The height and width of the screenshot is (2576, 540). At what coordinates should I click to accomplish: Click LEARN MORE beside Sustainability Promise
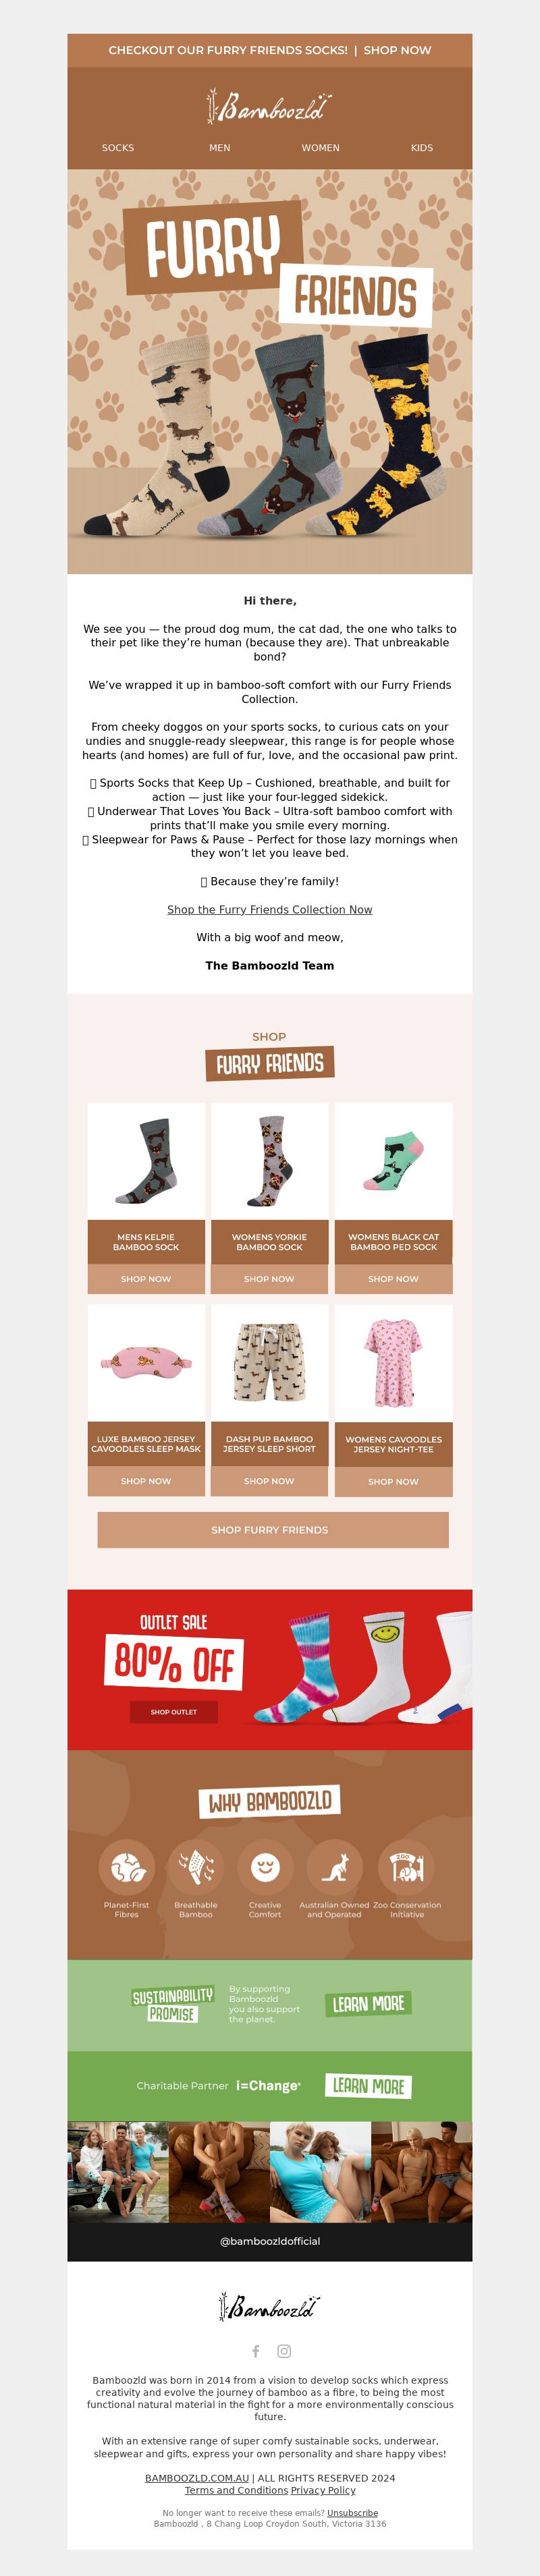point(369,2004)
